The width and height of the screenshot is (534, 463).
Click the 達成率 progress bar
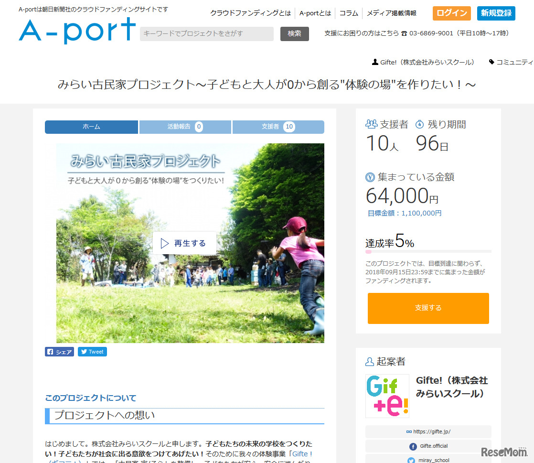pos(428,251)
